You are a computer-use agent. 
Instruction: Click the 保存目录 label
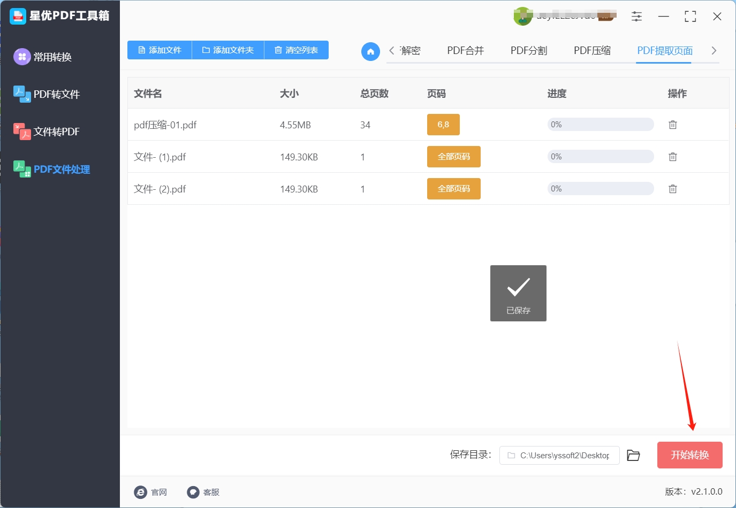click(471, 455)
